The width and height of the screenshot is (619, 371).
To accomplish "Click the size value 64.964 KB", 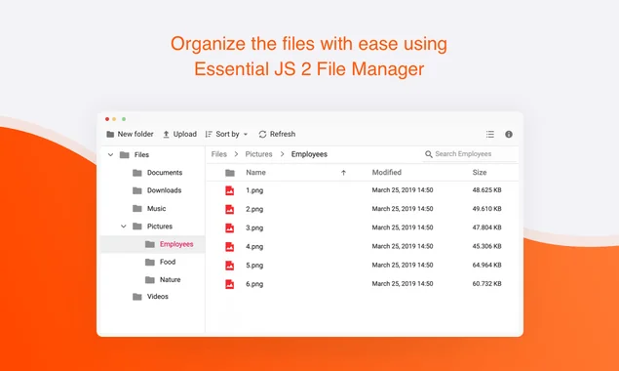I will pyautogui.click(x=486, y=265).
